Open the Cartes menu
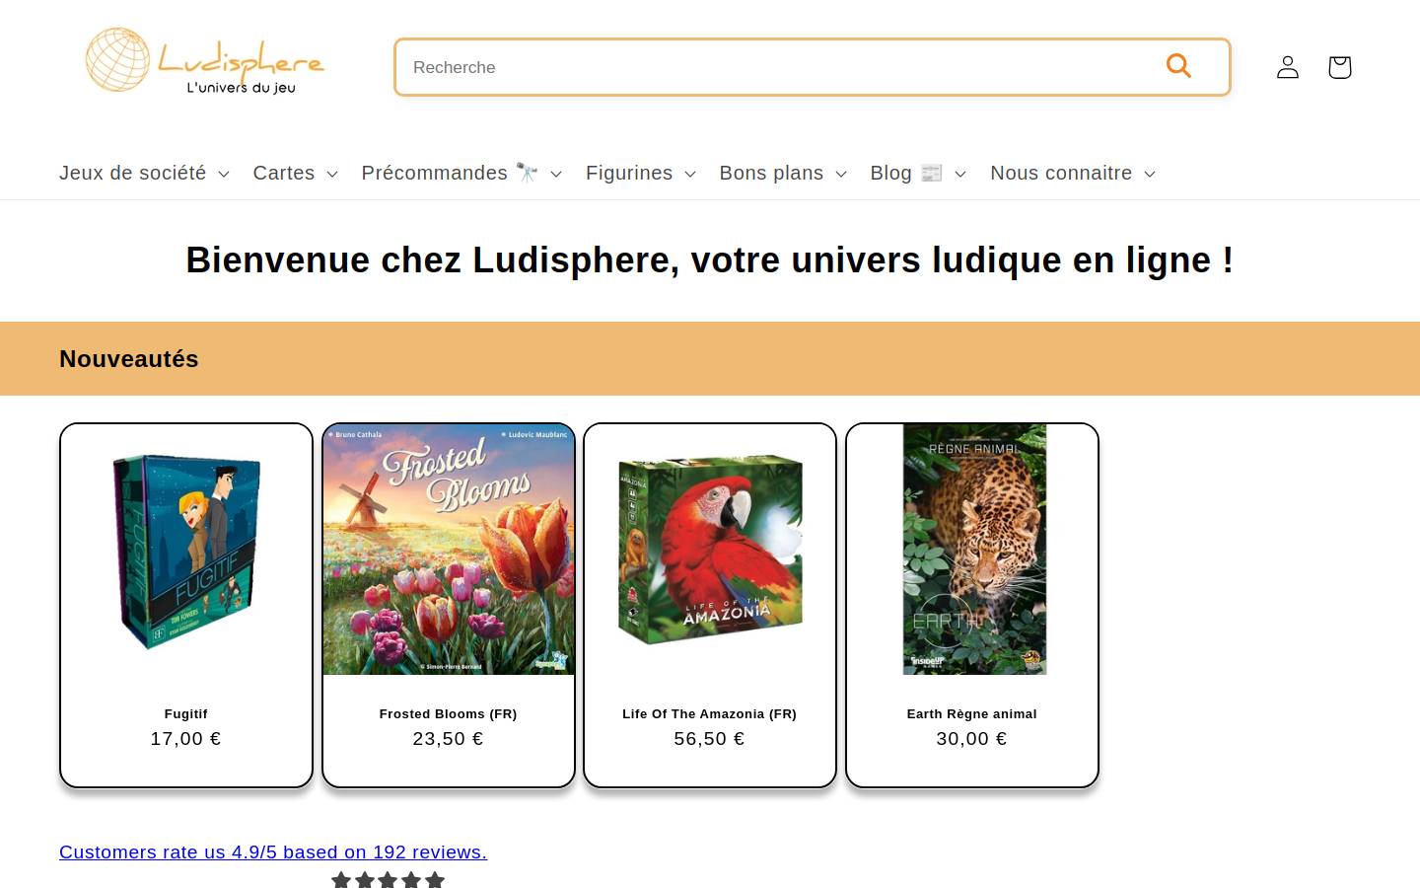 tap(295, 173)
